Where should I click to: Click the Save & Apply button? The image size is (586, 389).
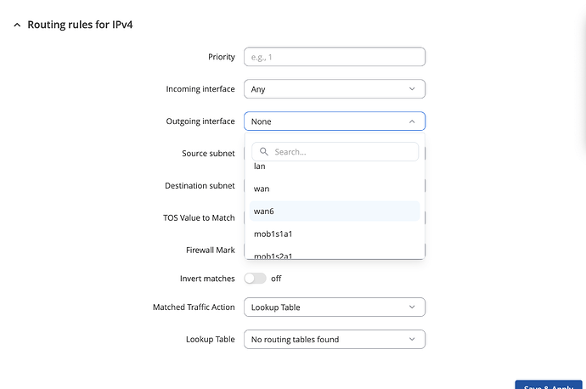click(548, 385)
